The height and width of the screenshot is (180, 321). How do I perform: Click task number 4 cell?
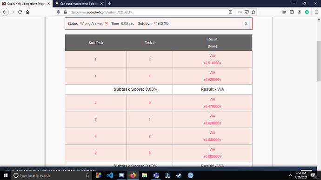click(x=150, y=76)
